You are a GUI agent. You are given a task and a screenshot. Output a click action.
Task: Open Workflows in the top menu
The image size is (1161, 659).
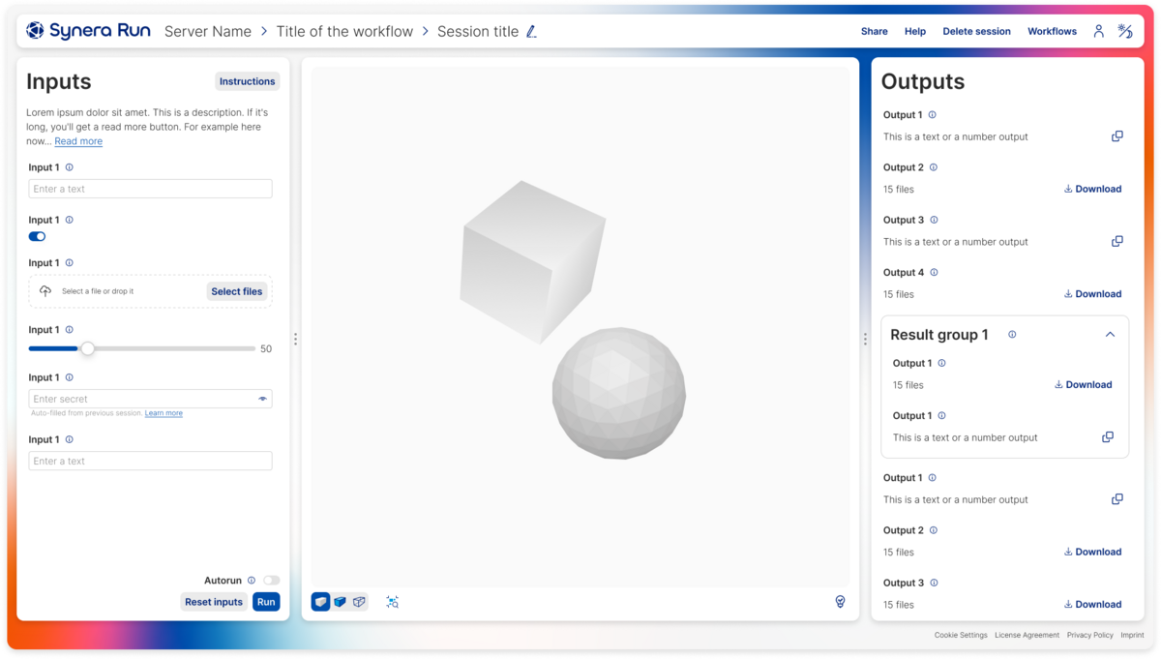pos(1052,31)
